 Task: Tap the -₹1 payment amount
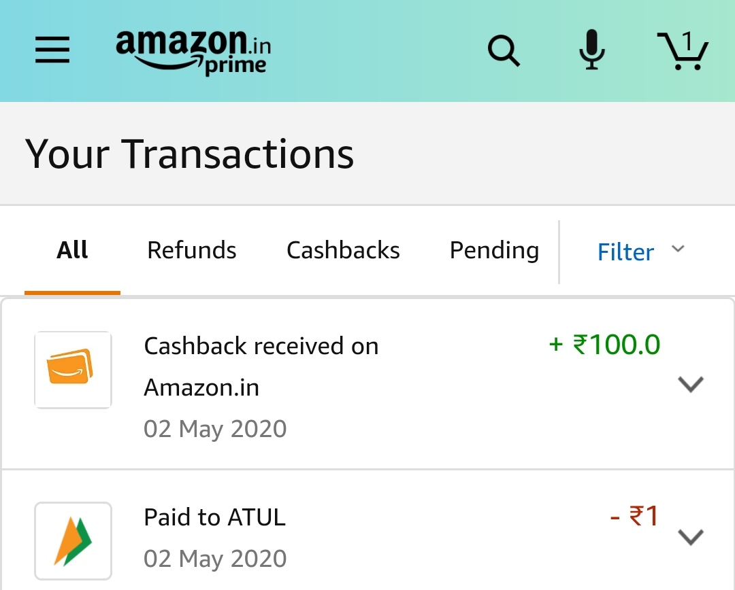pos(634,517)
